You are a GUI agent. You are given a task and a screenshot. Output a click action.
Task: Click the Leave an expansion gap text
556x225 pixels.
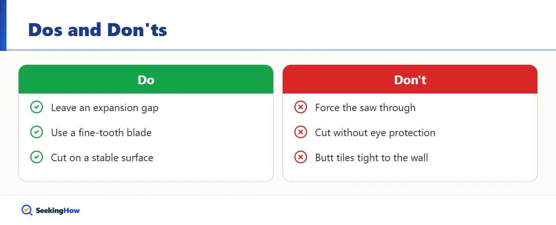coord(105,108)
